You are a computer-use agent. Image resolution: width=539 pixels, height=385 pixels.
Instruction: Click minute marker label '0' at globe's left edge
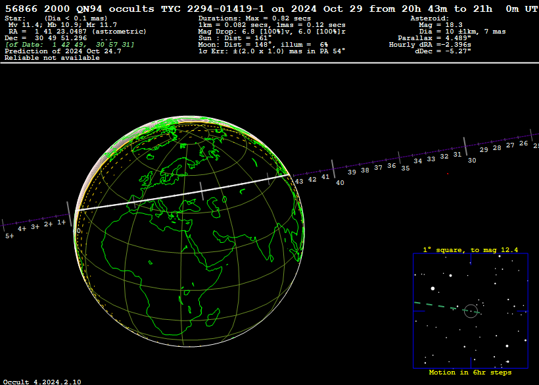(x=79, y=231)
